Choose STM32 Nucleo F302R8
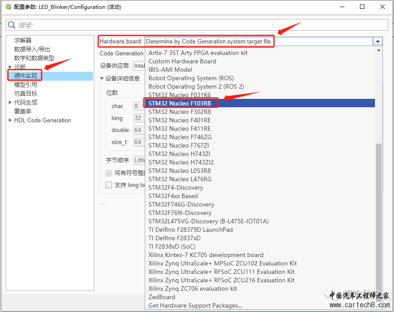 pos(260,112)
